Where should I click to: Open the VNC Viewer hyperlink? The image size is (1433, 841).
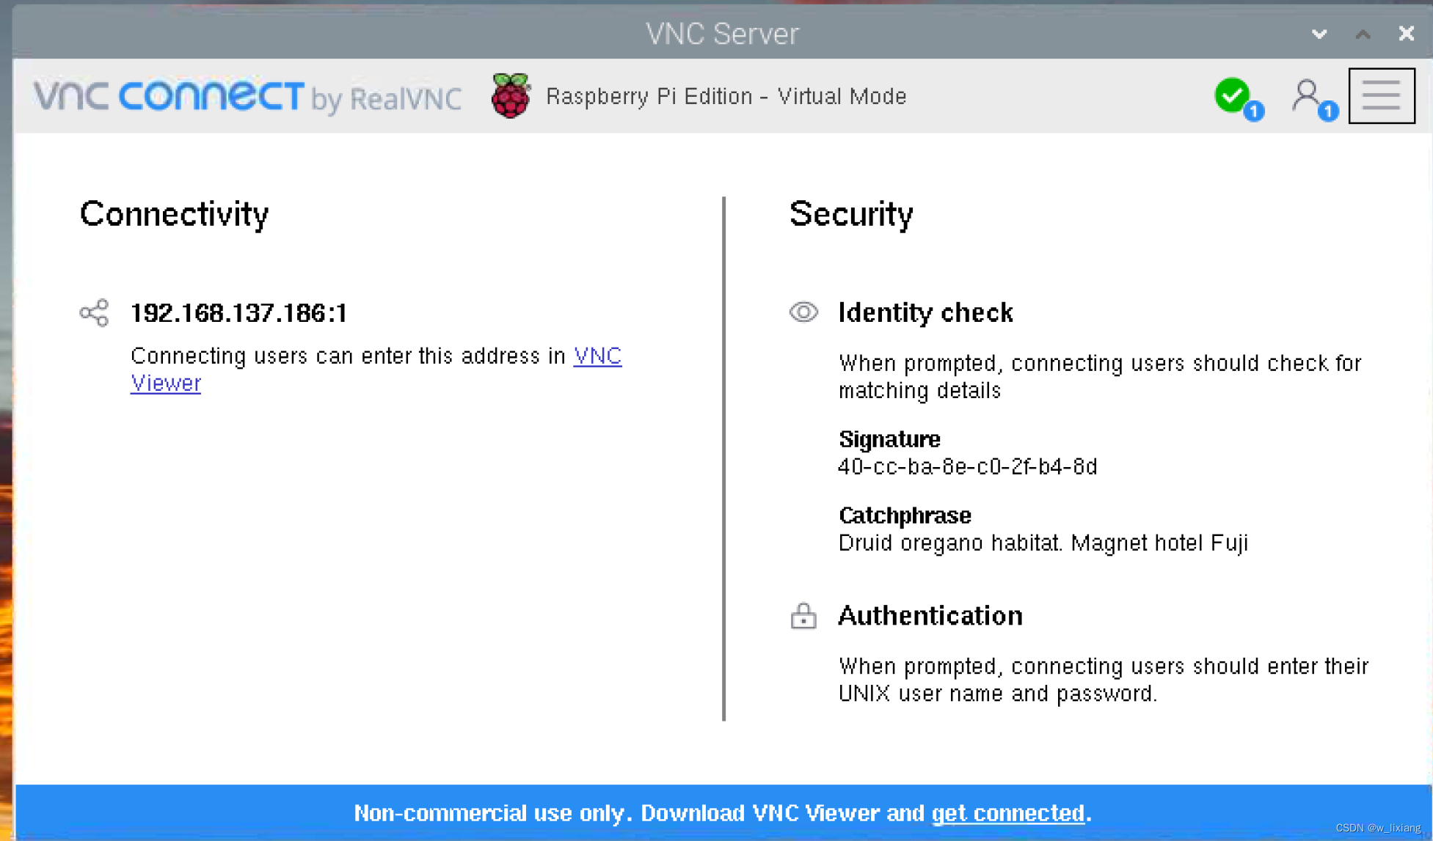[x=597, y=356]
